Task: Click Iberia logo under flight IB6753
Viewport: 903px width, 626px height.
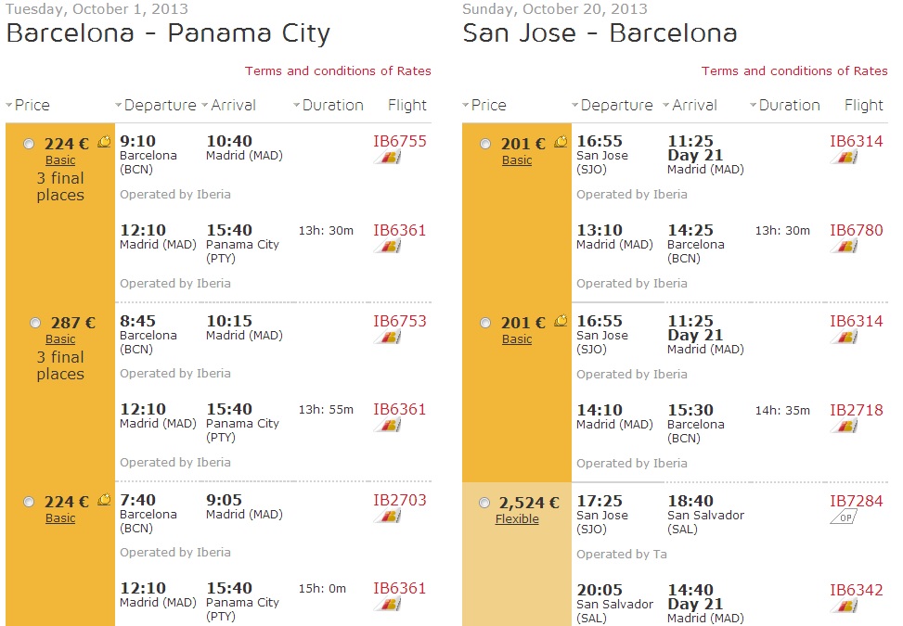Action: pyautogui.click(x=388, y=338)
